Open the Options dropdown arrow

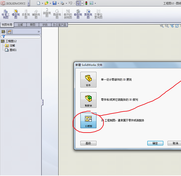95,3
